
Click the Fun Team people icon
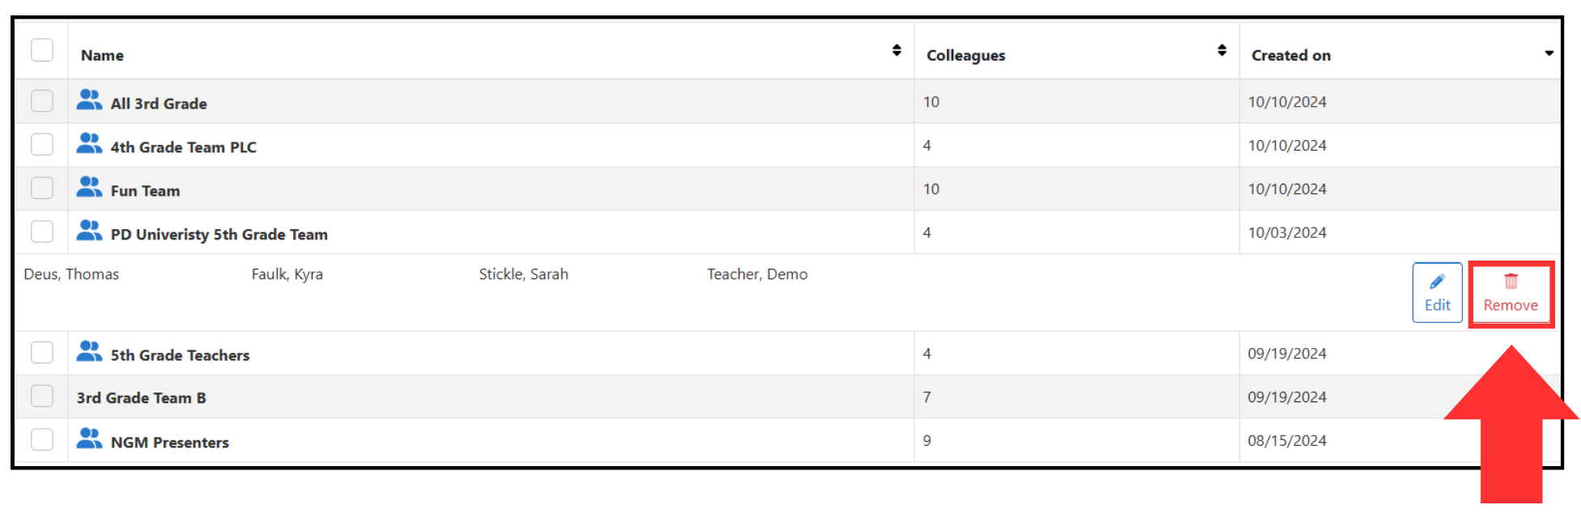tap(89, 188)
